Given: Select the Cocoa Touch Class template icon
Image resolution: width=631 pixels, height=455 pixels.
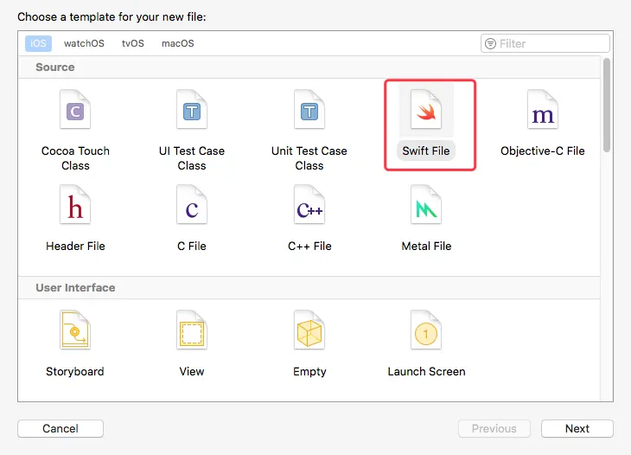Looking at the screenshot, I should click(x=75, y=110).
